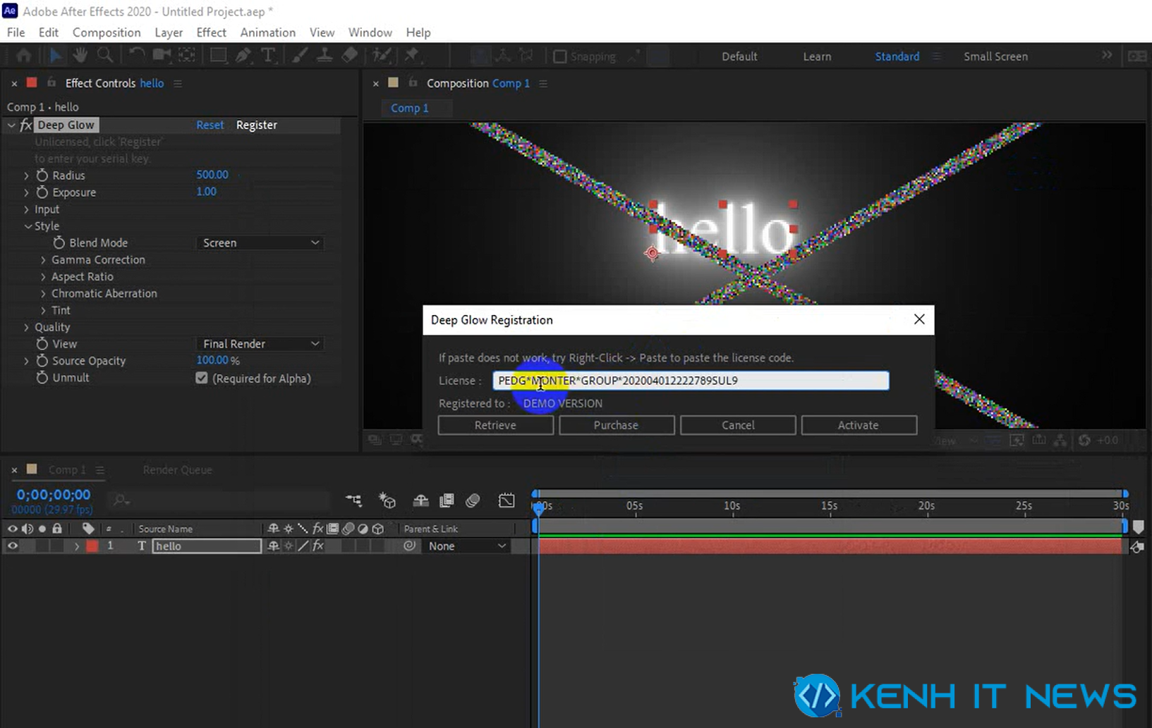Open the Graph Editor icon

(x=507, y=500)
